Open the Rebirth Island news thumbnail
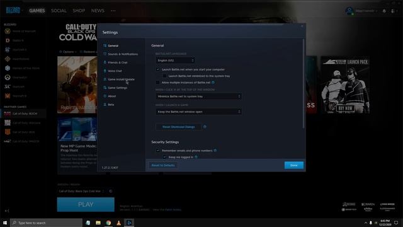This screenshot has height=227, width=403. 77,85
